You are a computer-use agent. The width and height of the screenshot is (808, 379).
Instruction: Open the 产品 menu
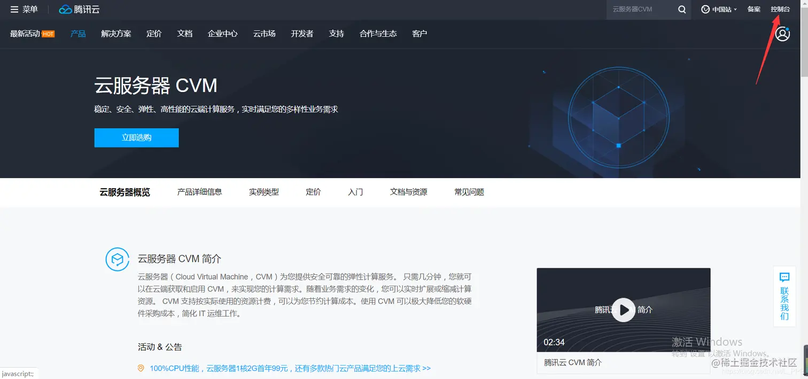click(x=78, y=34)
